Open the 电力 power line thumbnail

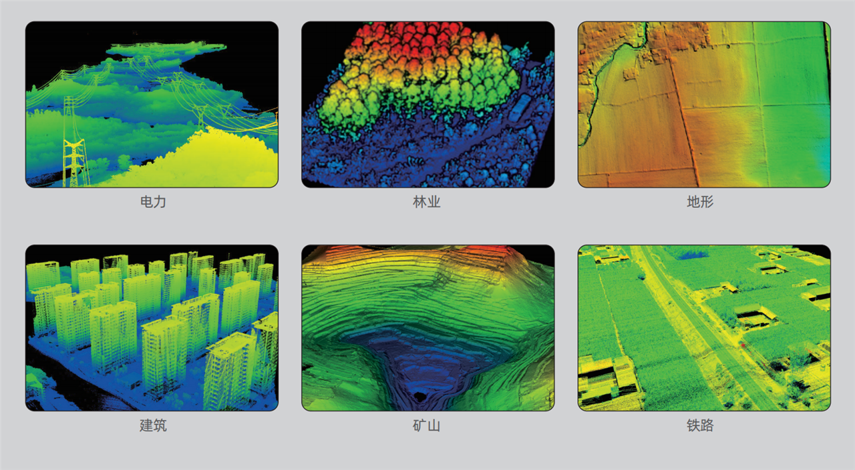click(152, 104)
